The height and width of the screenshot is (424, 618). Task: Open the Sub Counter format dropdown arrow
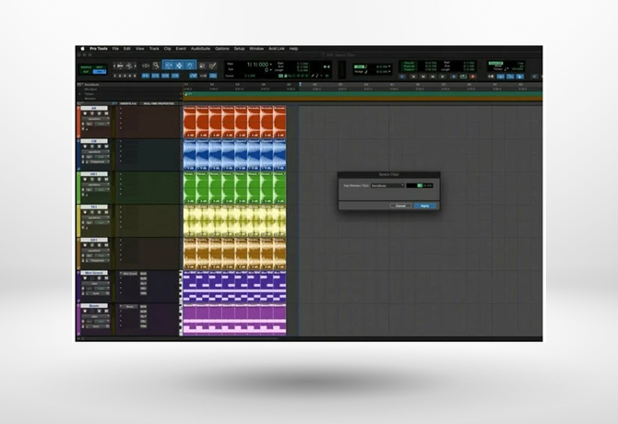(271, 70)
